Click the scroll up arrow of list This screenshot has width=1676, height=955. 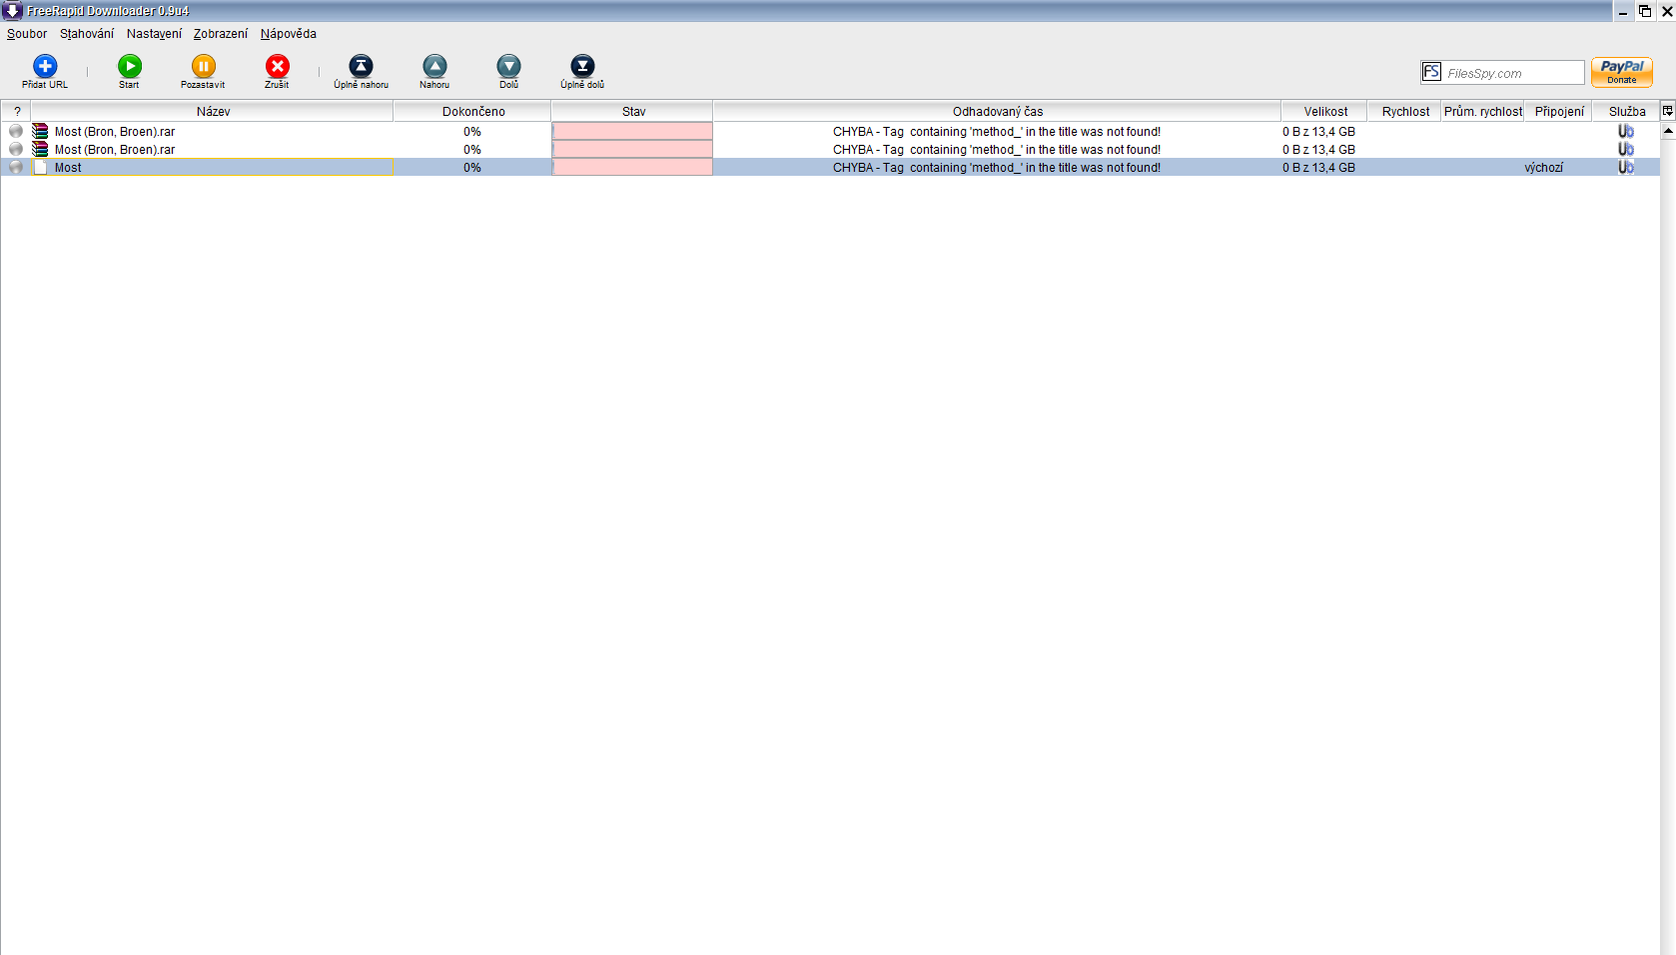pyautogui.click(x=1667, y=131)
